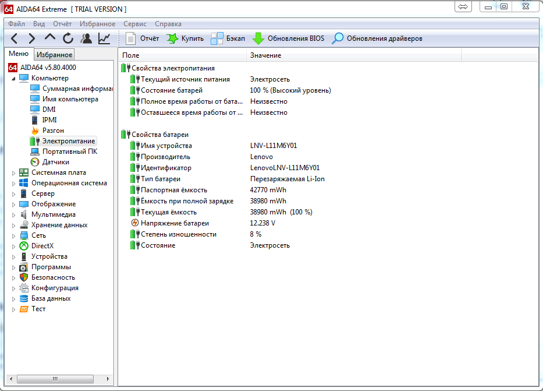Open the user feedback person icon
This screenshot has width=543, height=391.
pyautogui.click(x=86, y=38)
